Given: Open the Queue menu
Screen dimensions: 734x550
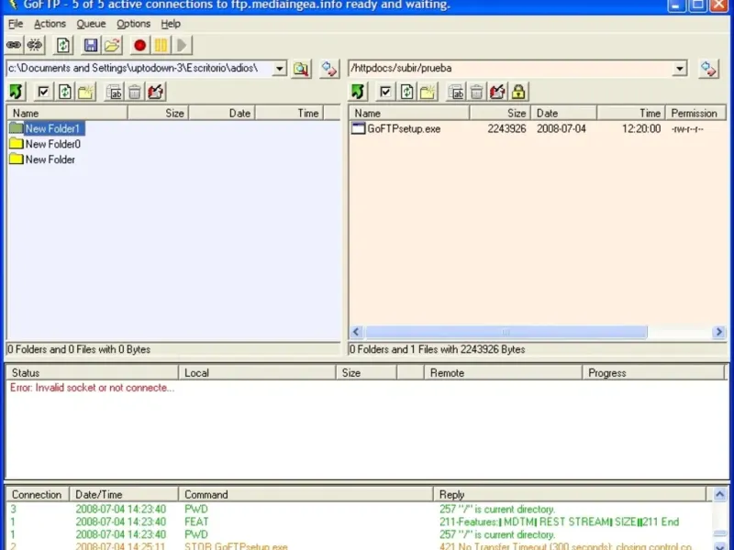Looking at the screenshot, I should [91, 24].
